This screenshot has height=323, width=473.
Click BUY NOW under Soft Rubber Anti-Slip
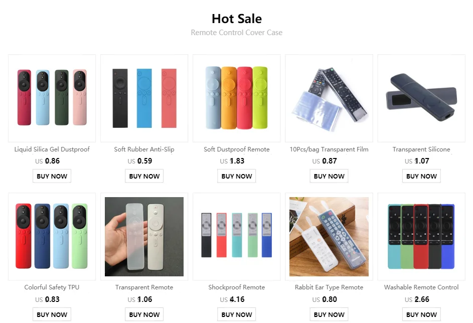click(144, 176)
